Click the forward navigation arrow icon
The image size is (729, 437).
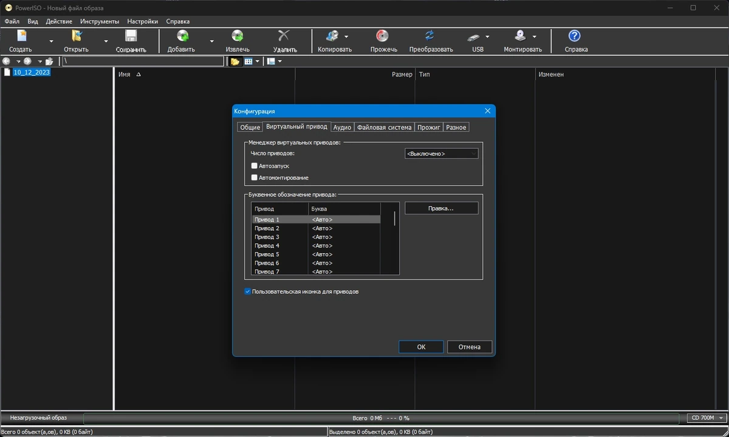[x=27, y=61]
